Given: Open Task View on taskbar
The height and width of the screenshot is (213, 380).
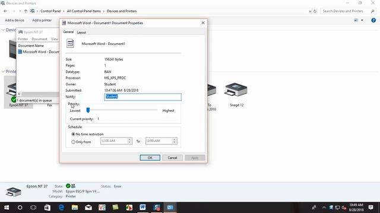Looking at the screenshot, I should (x=33, y=208).
